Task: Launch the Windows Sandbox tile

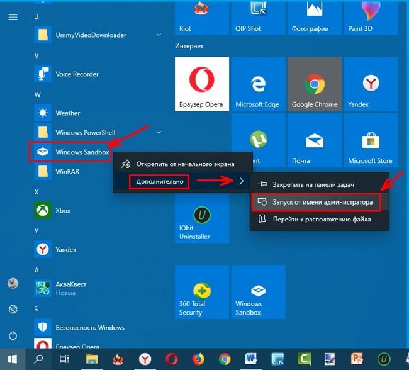Action: click(x=258, y=292)
